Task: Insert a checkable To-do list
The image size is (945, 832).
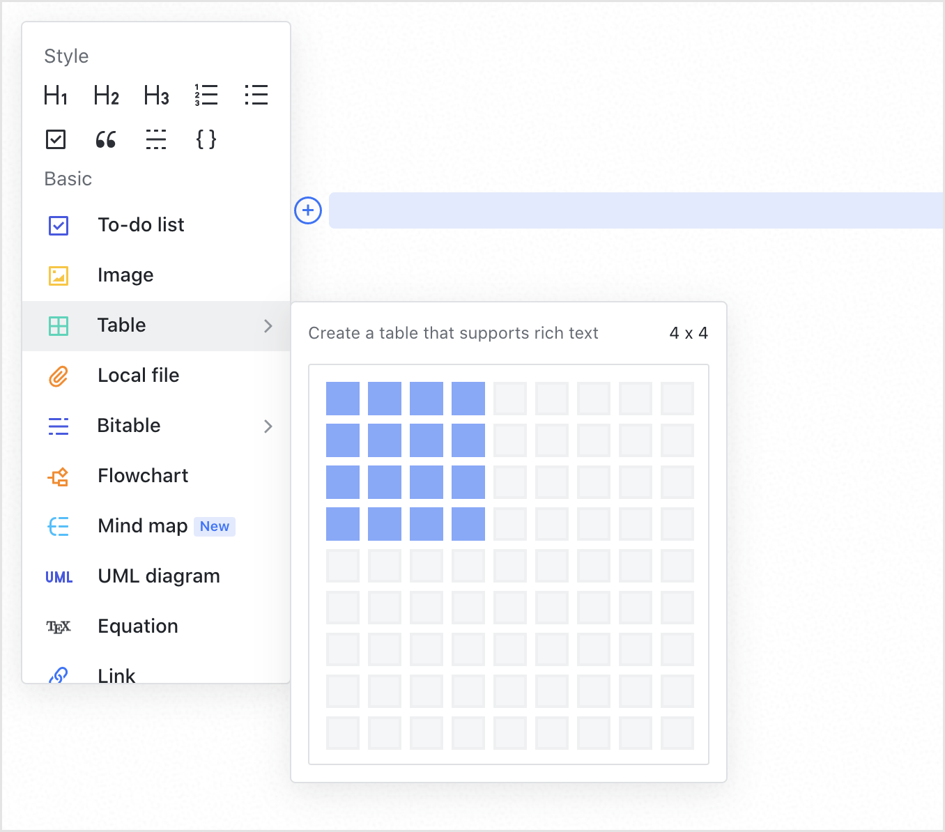Action: click(x=140, y=224)
